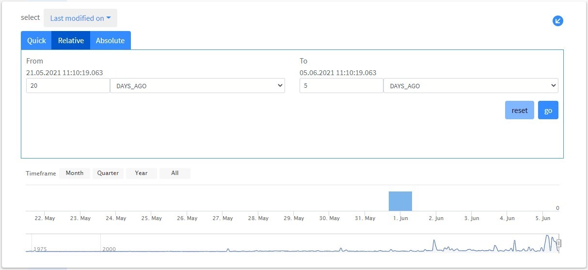Collapse panel using blue arrow icon
This screenshot has width=588, height=270.
click(558, 21)
